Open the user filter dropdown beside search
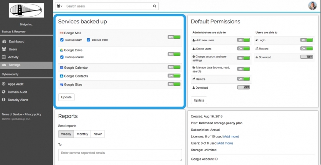Screen dimensions: 321x165 point(60,6)
